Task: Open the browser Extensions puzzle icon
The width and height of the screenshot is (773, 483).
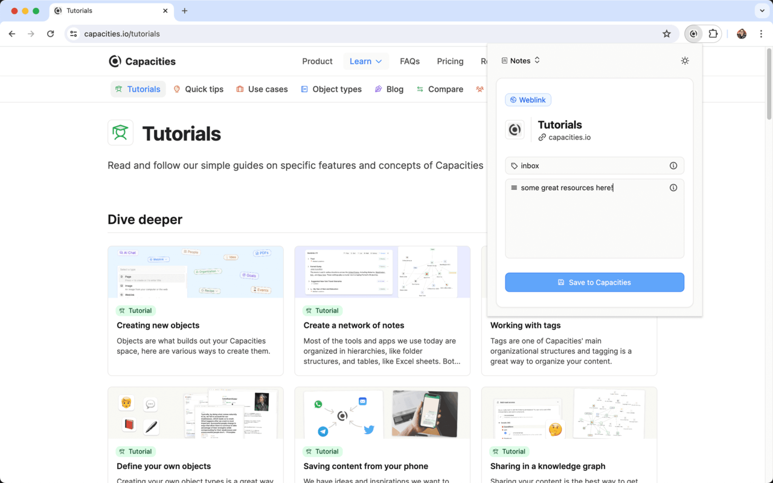Action: [x=713, y=34]
